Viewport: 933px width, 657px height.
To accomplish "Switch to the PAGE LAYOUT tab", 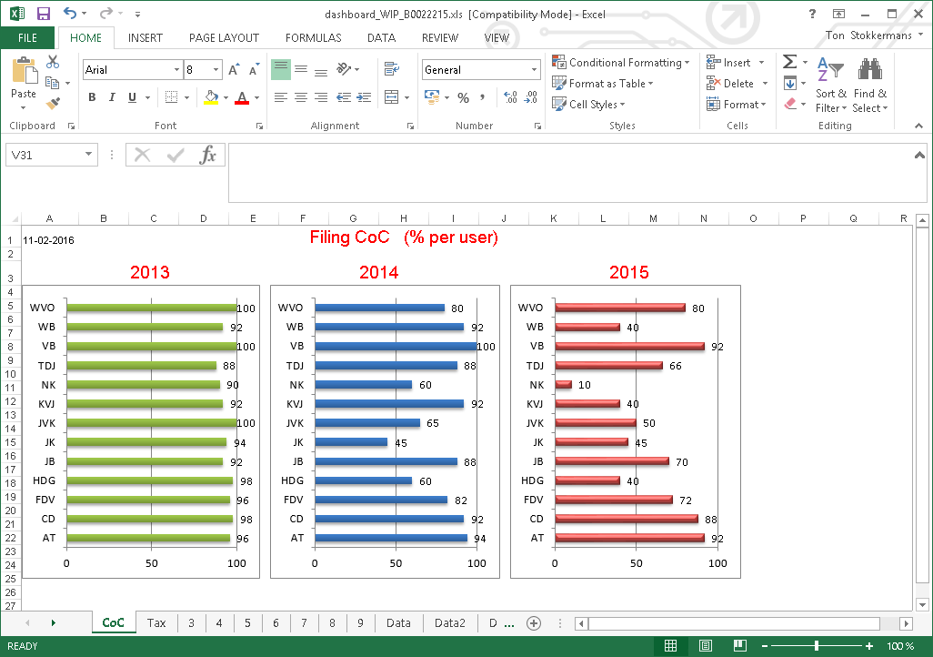I will coord(224,38).
